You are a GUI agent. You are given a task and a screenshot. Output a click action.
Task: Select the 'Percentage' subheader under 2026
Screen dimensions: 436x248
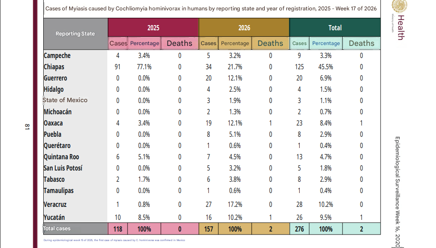[235, 43]
